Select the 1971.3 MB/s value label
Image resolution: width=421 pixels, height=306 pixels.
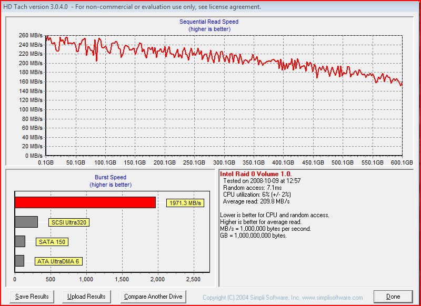pyautogui.click(x=185, y=203)
